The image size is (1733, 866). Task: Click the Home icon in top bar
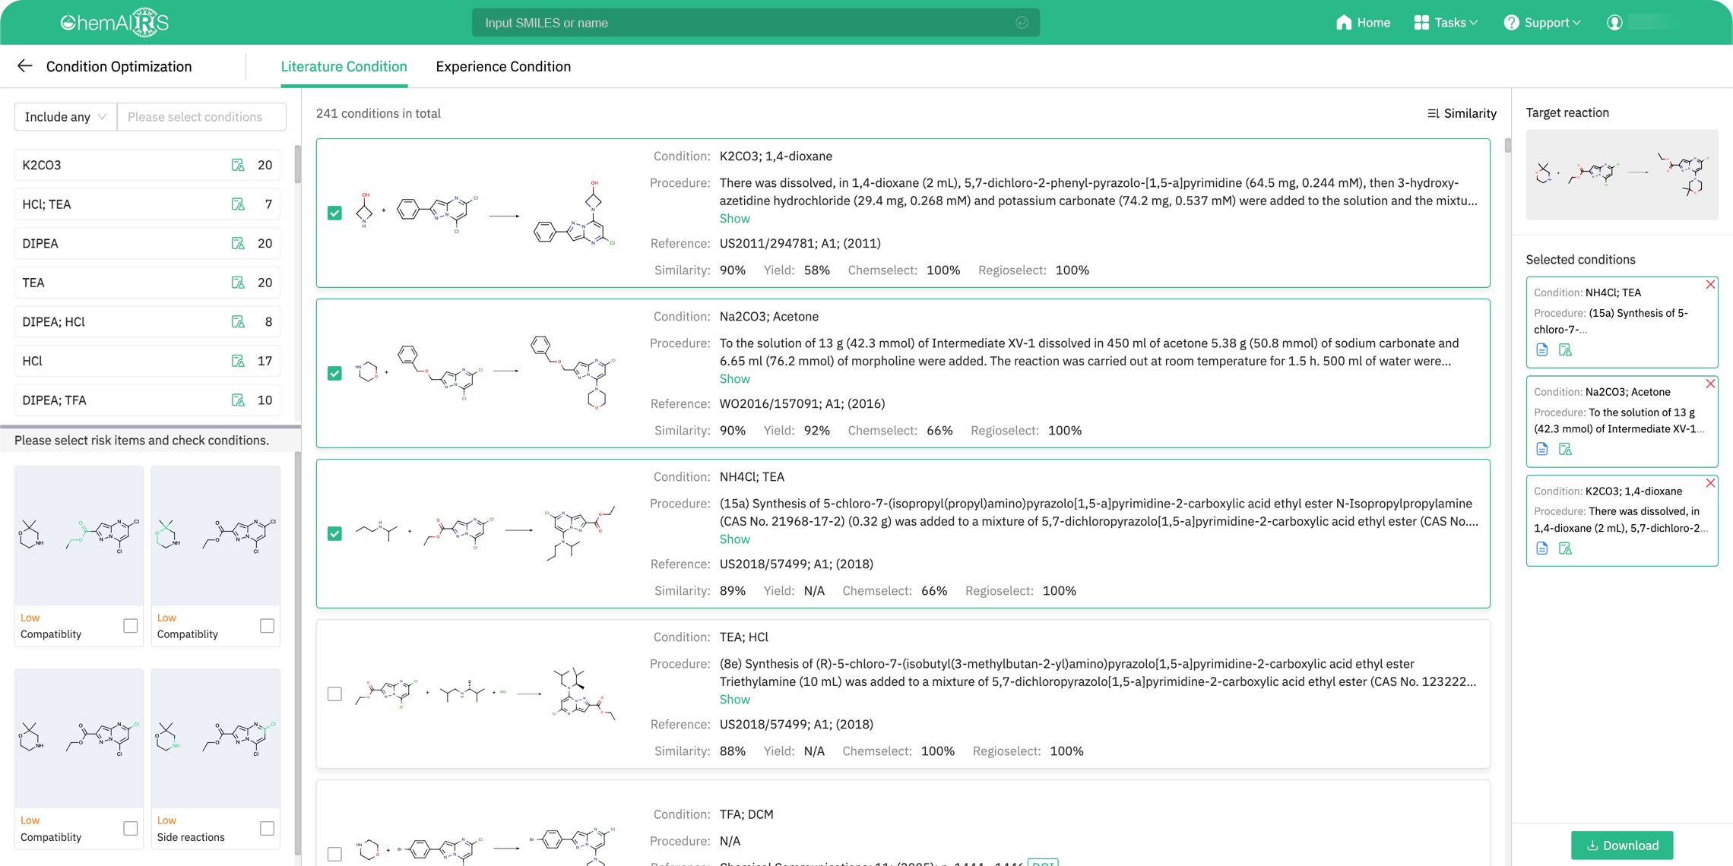[1343, 23]
